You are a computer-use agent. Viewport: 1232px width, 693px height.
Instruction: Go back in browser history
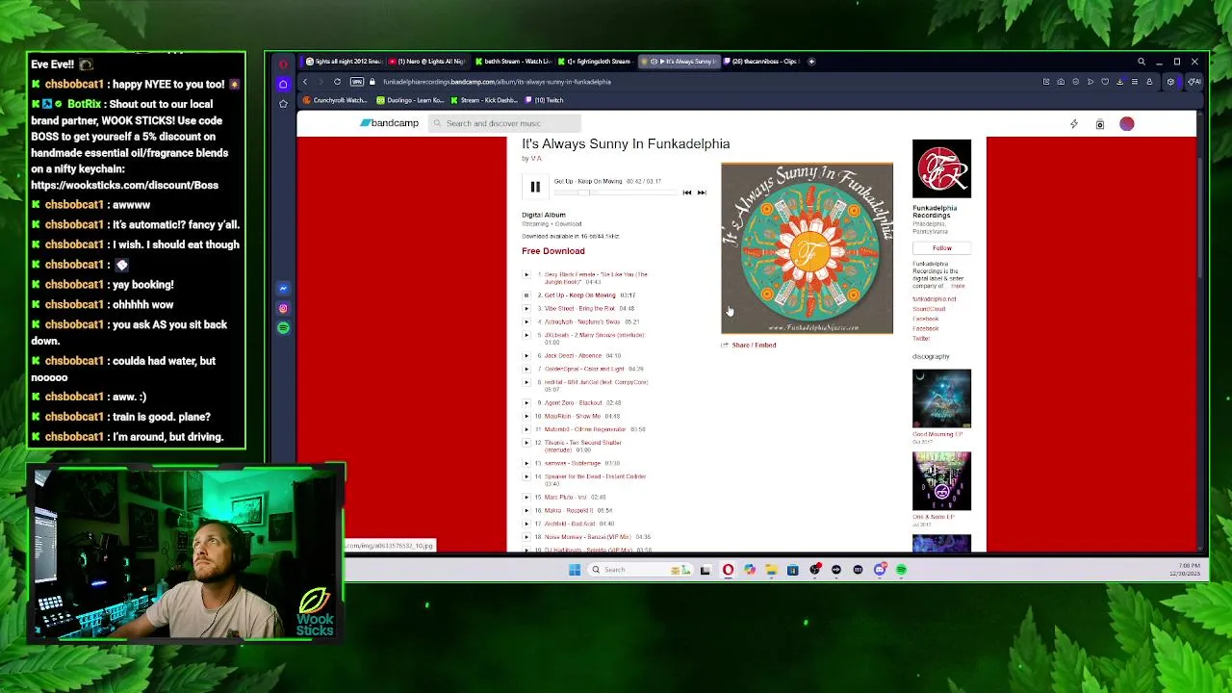point(305,82)
